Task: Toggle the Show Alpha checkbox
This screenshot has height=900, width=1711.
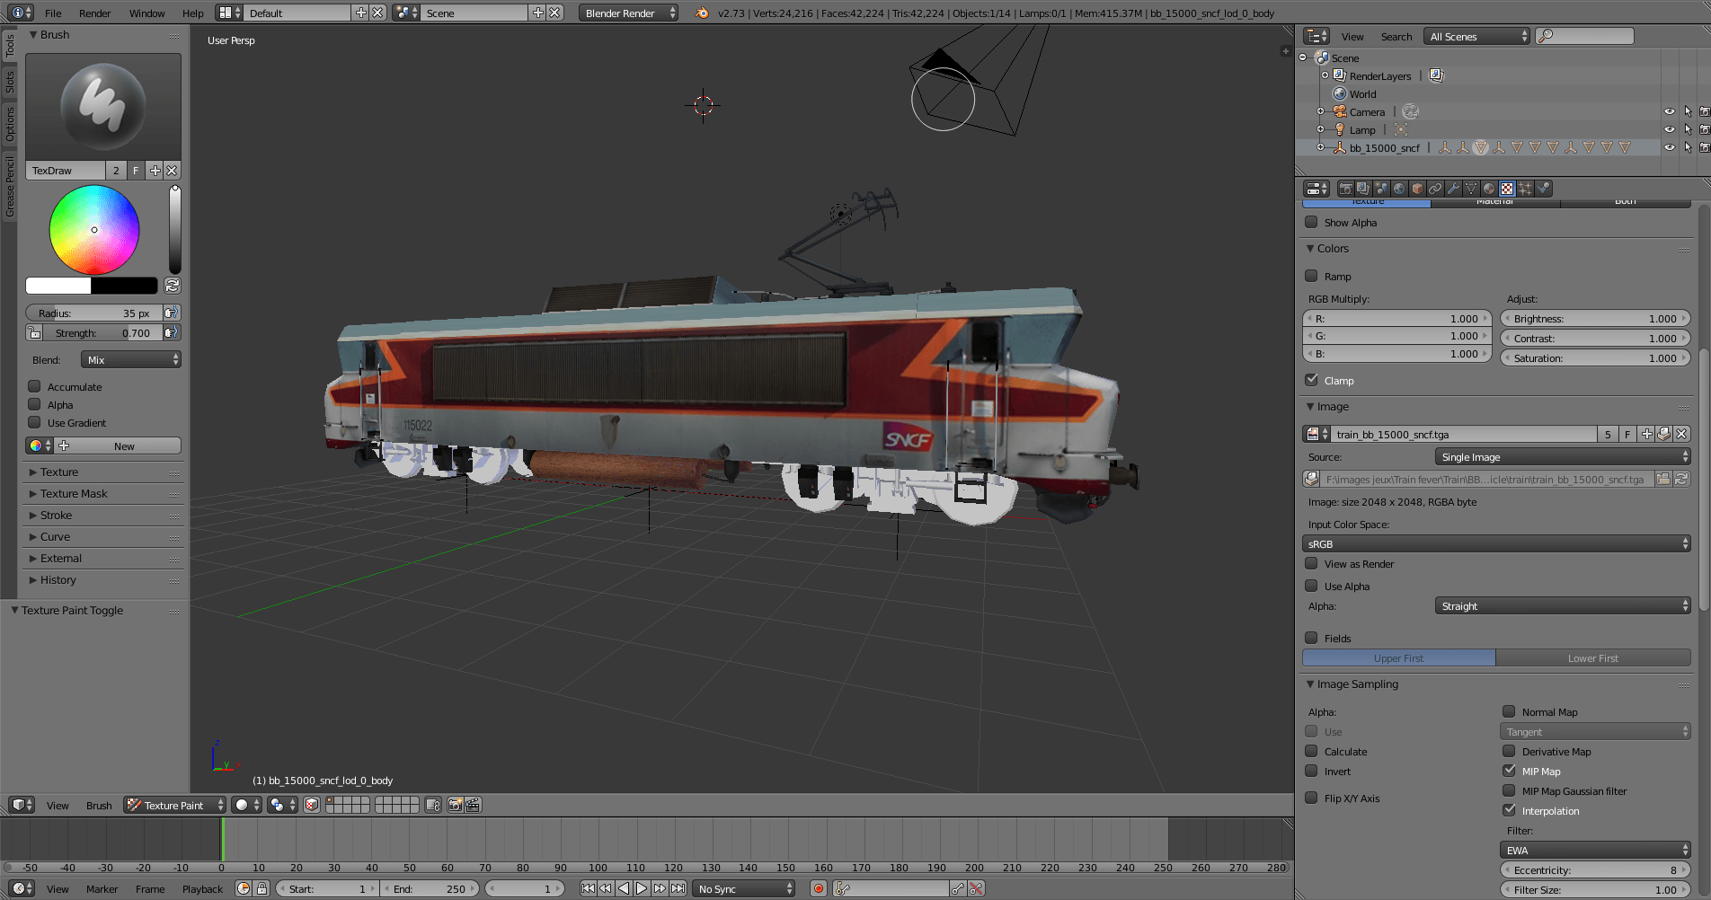Action: click(x=1311, y=222)
